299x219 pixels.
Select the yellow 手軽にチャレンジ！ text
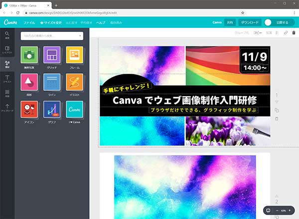127,88
